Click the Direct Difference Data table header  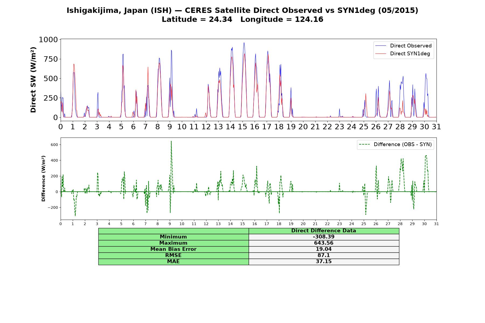tap(324, 231)
